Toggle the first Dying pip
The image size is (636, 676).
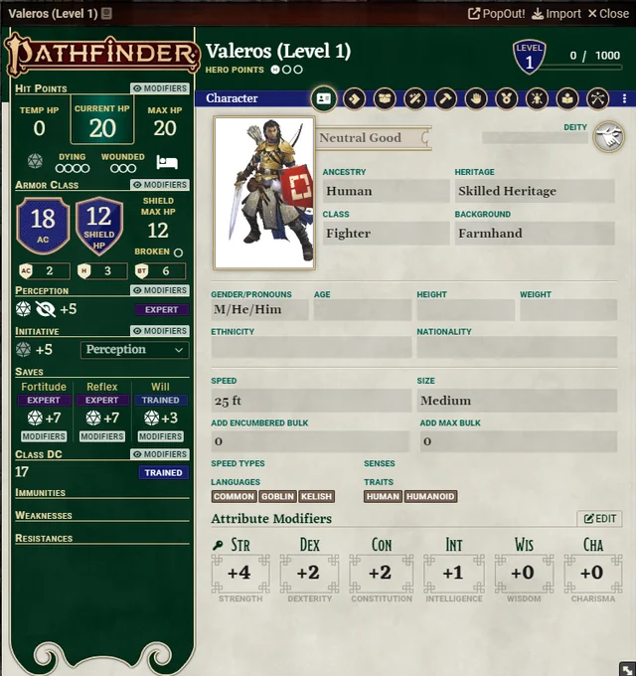click(x=63, y=169)
